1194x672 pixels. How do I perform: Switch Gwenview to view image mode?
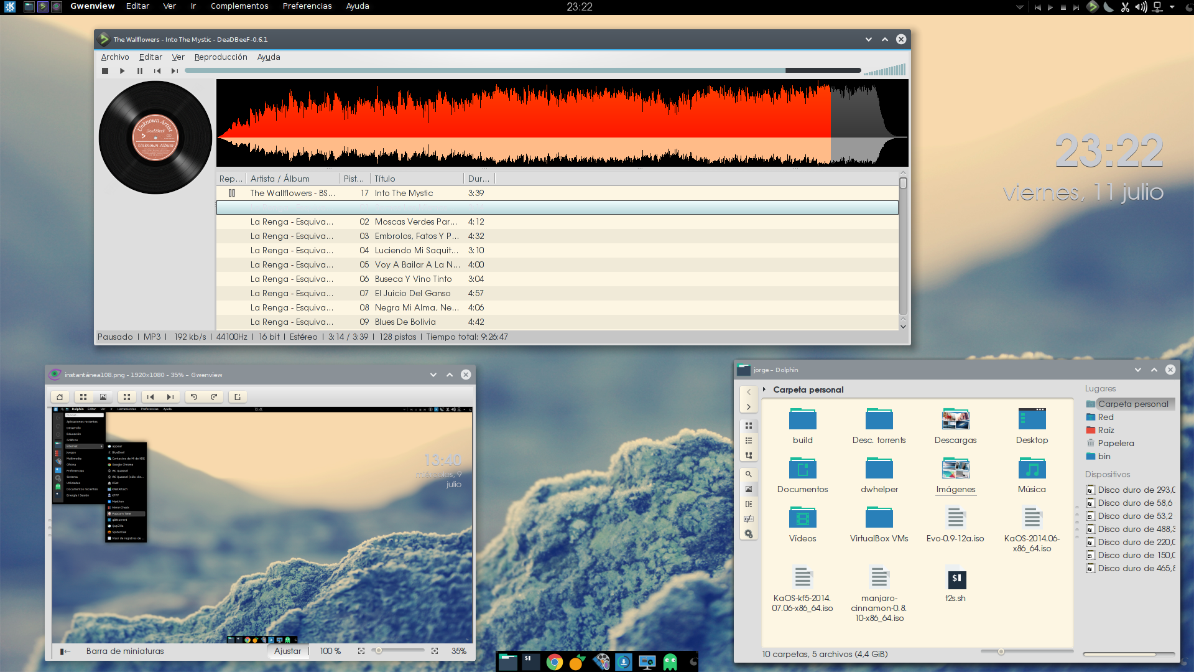coord(103,397)
